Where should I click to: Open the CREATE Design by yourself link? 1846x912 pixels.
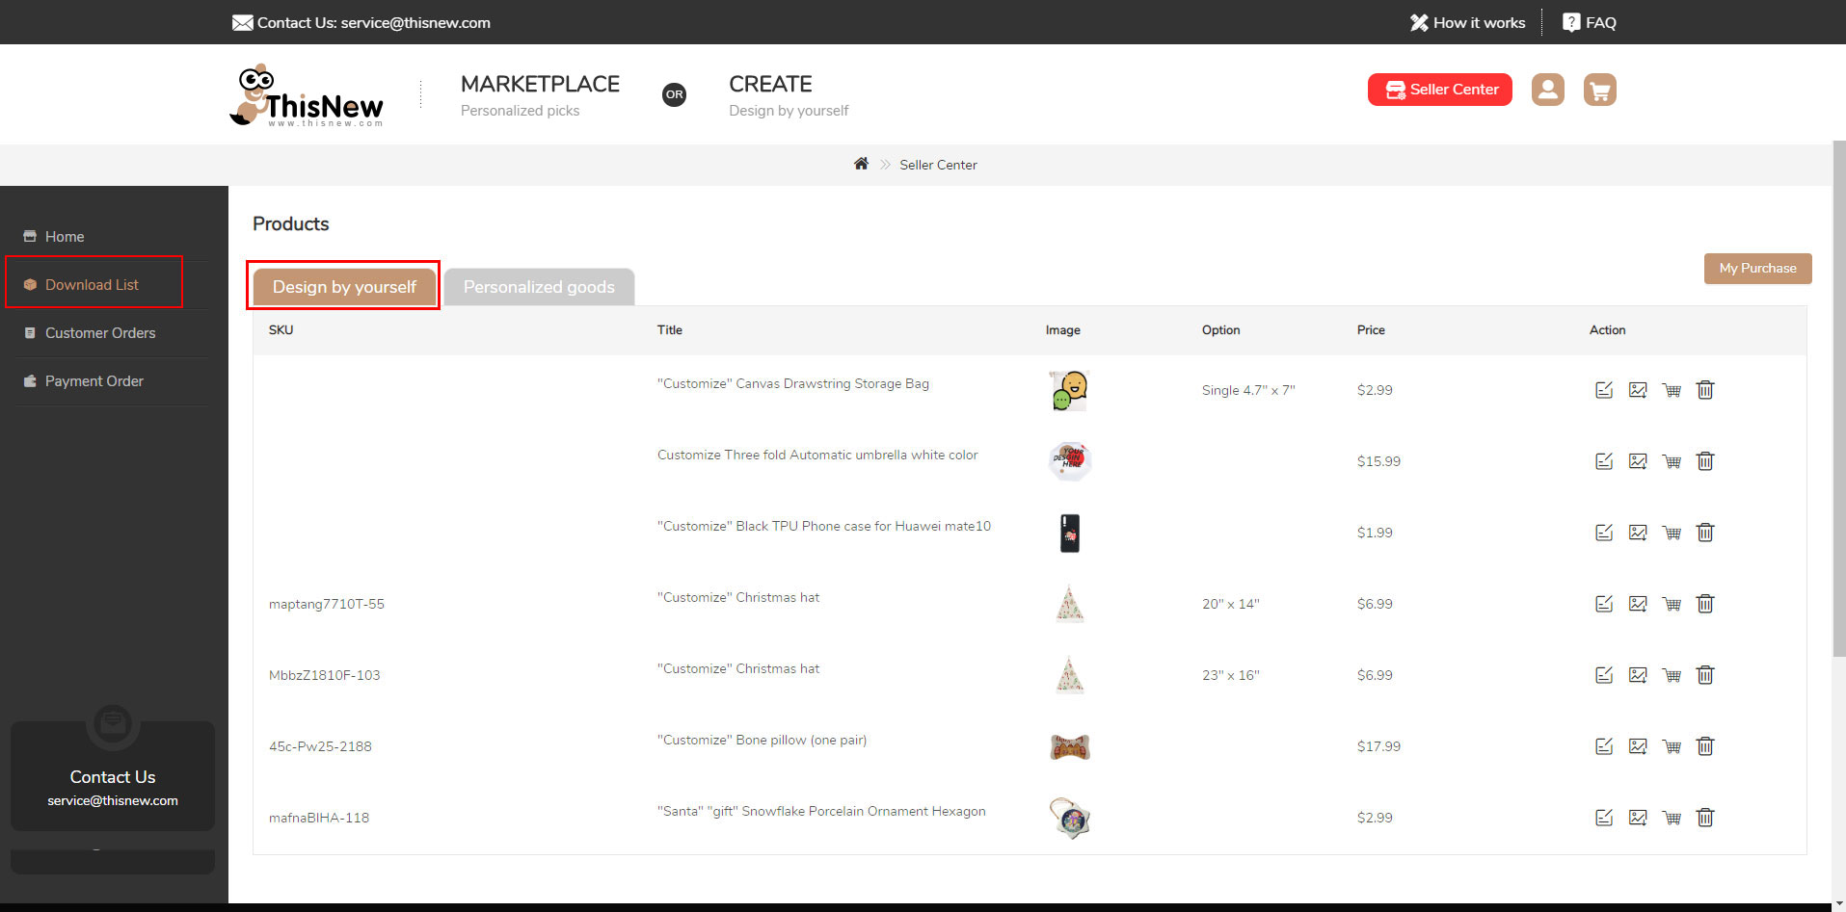pyautogui.click(x=789, y=95)
